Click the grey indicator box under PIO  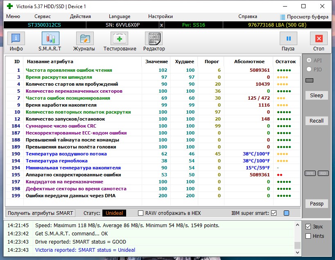(x=309, y=80)
